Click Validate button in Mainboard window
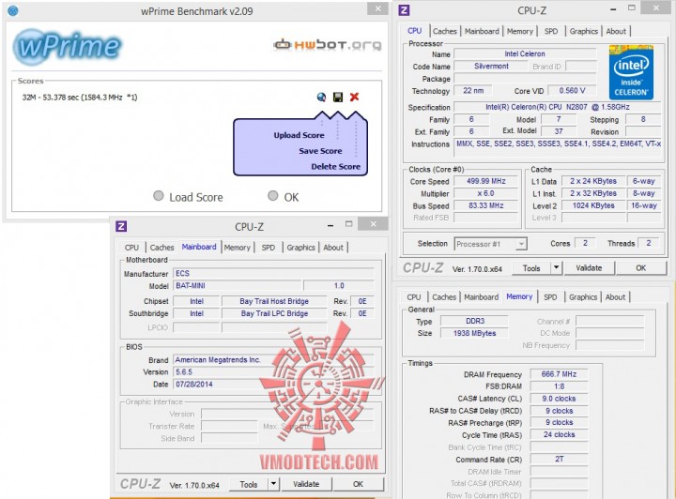This screenshot has height=499, width=676. (306, 484)
